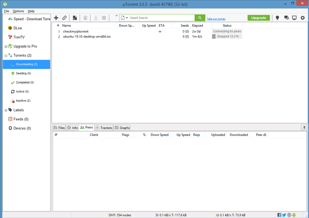Viewport: 309px width, 218px height.
Task: Sort peers by Flags column header
Action: coord(127,135)
